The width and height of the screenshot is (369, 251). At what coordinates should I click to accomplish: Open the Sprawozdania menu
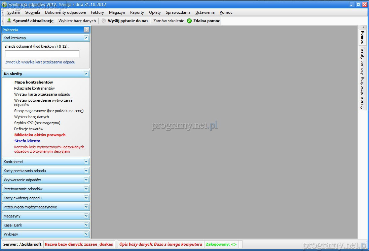point(178,12)
